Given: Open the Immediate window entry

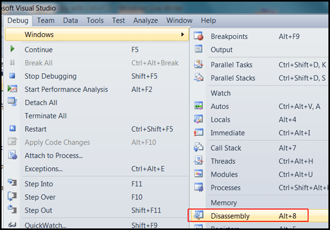Looking at the screenshot, I should (228, 133).
